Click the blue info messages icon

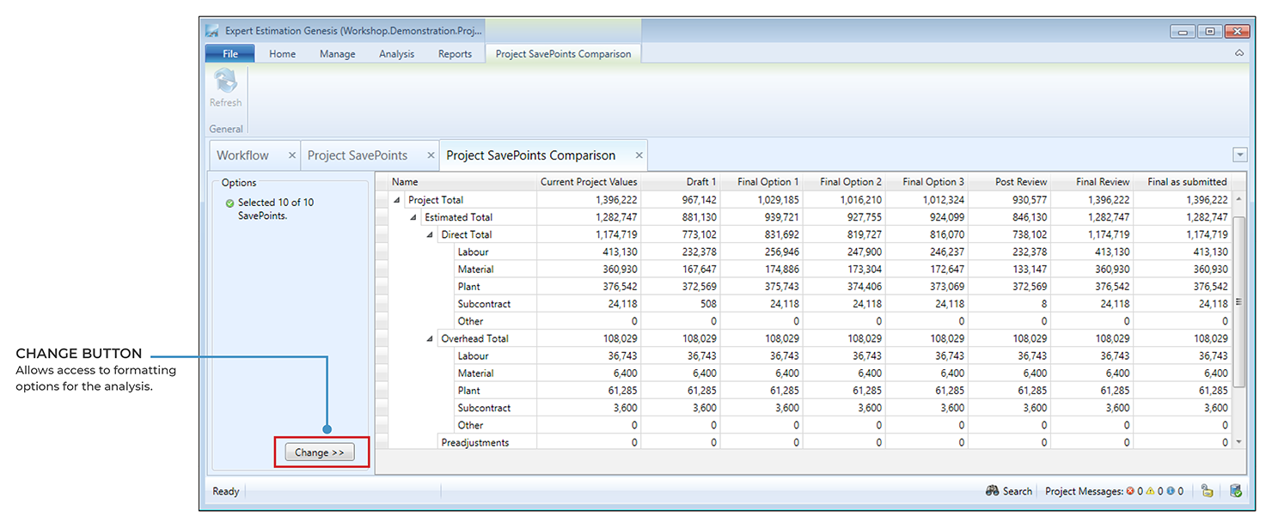(x=1171, y=492)
